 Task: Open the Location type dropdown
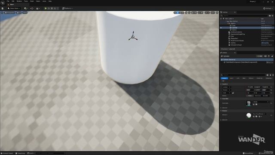pos(226,87)
